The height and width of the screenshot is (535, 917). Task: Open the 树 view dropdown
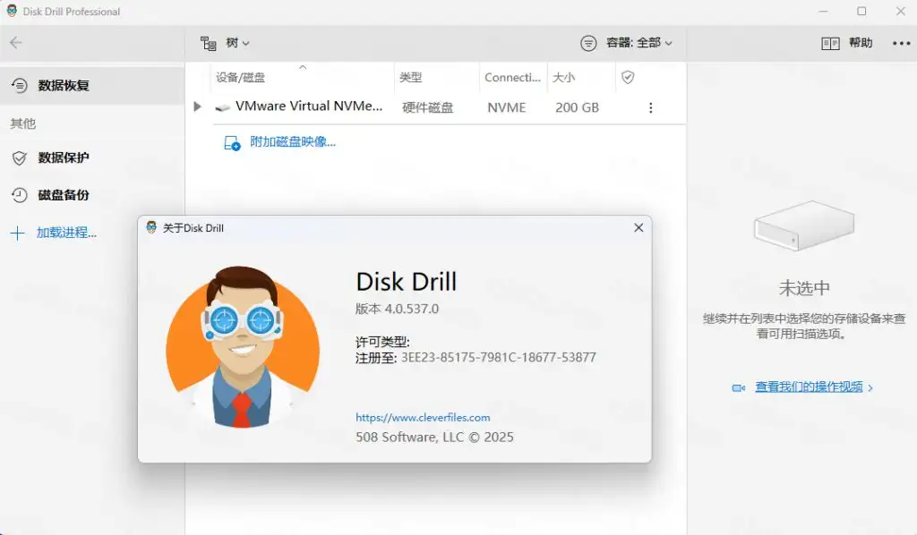(x=237, y=43)
